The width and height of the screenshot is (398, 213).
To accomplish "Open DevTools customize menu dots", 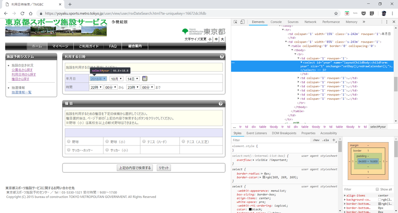I will pos(387,22).
